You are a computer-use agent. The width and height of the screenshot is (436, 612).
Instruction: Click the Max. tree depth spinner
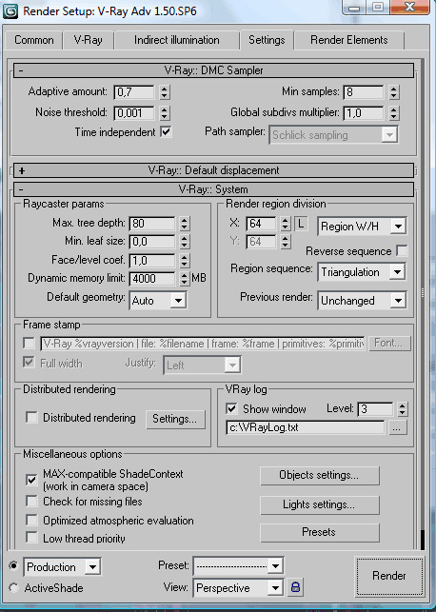(185, 224)
